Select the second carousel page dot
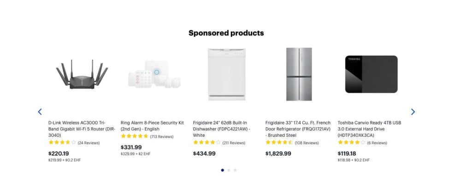 229,170
